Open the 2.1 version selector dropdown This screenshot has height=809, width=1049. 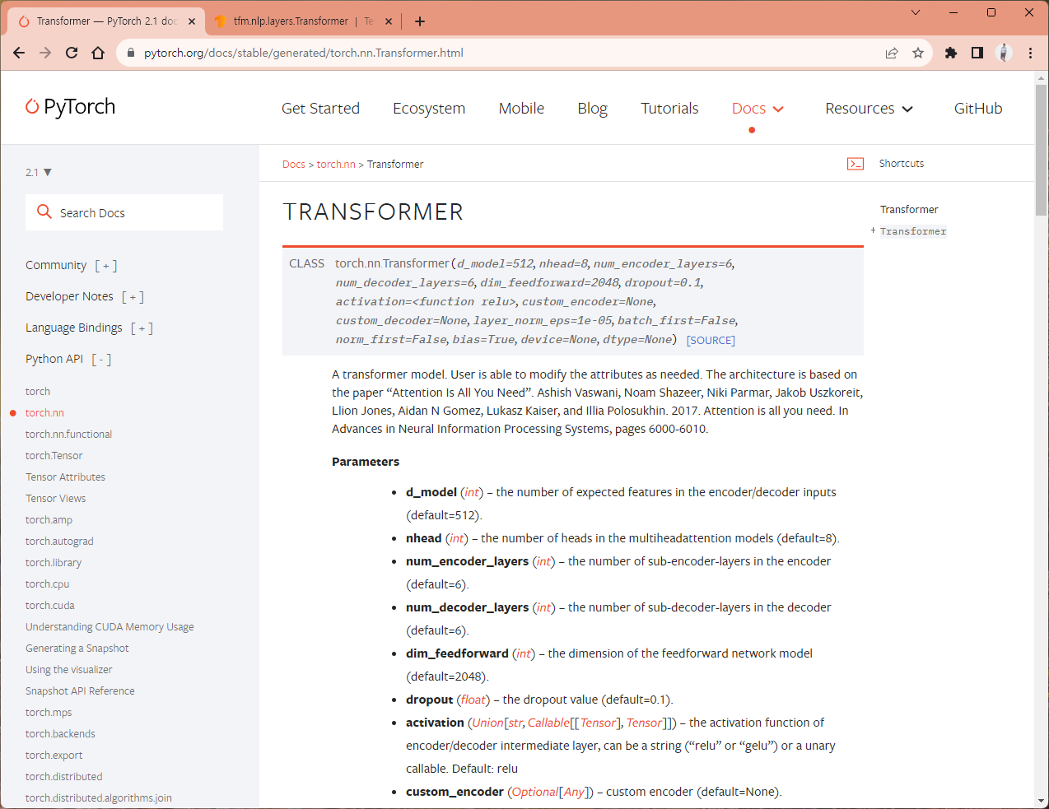coord(39,172)
